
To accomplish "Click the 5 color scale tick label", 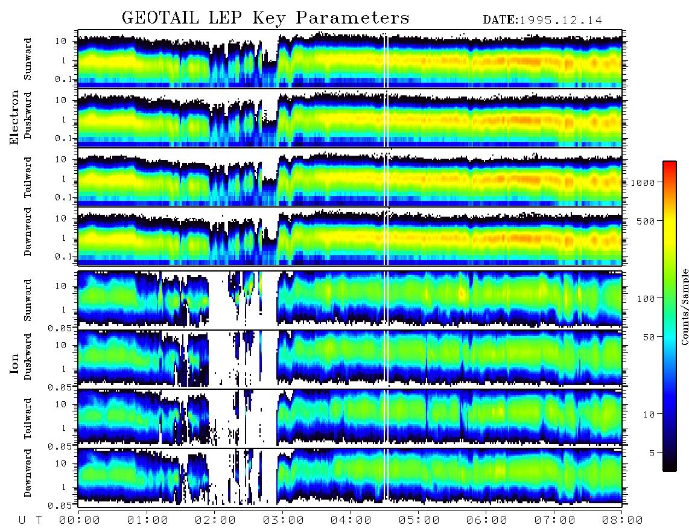I will [x=652, y=453].
